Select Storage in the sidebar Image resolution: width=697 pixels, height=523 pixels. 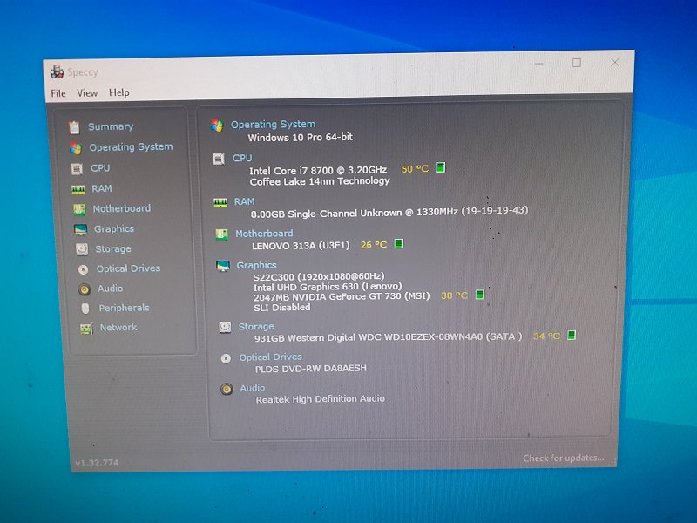click(x=113, y=249)
